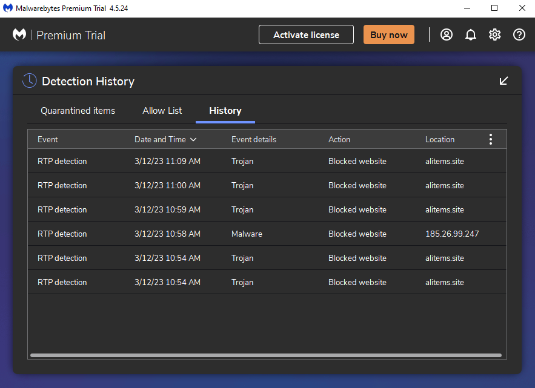535x388 pixels.
Task: Select the History tab
Action: 225,111
